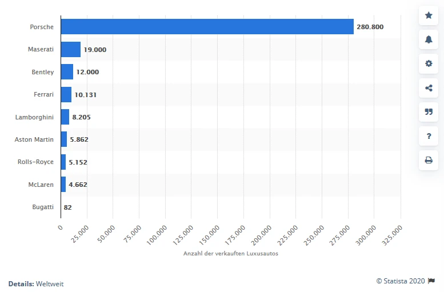Click the print icon
This screenshot has height=292, width=444.
click(429, 161)
